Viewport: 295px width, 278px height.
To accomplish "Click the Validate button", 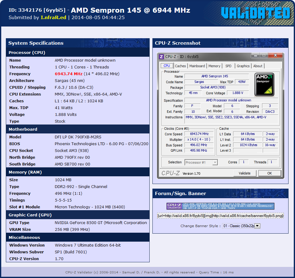I will coord(244,173).
